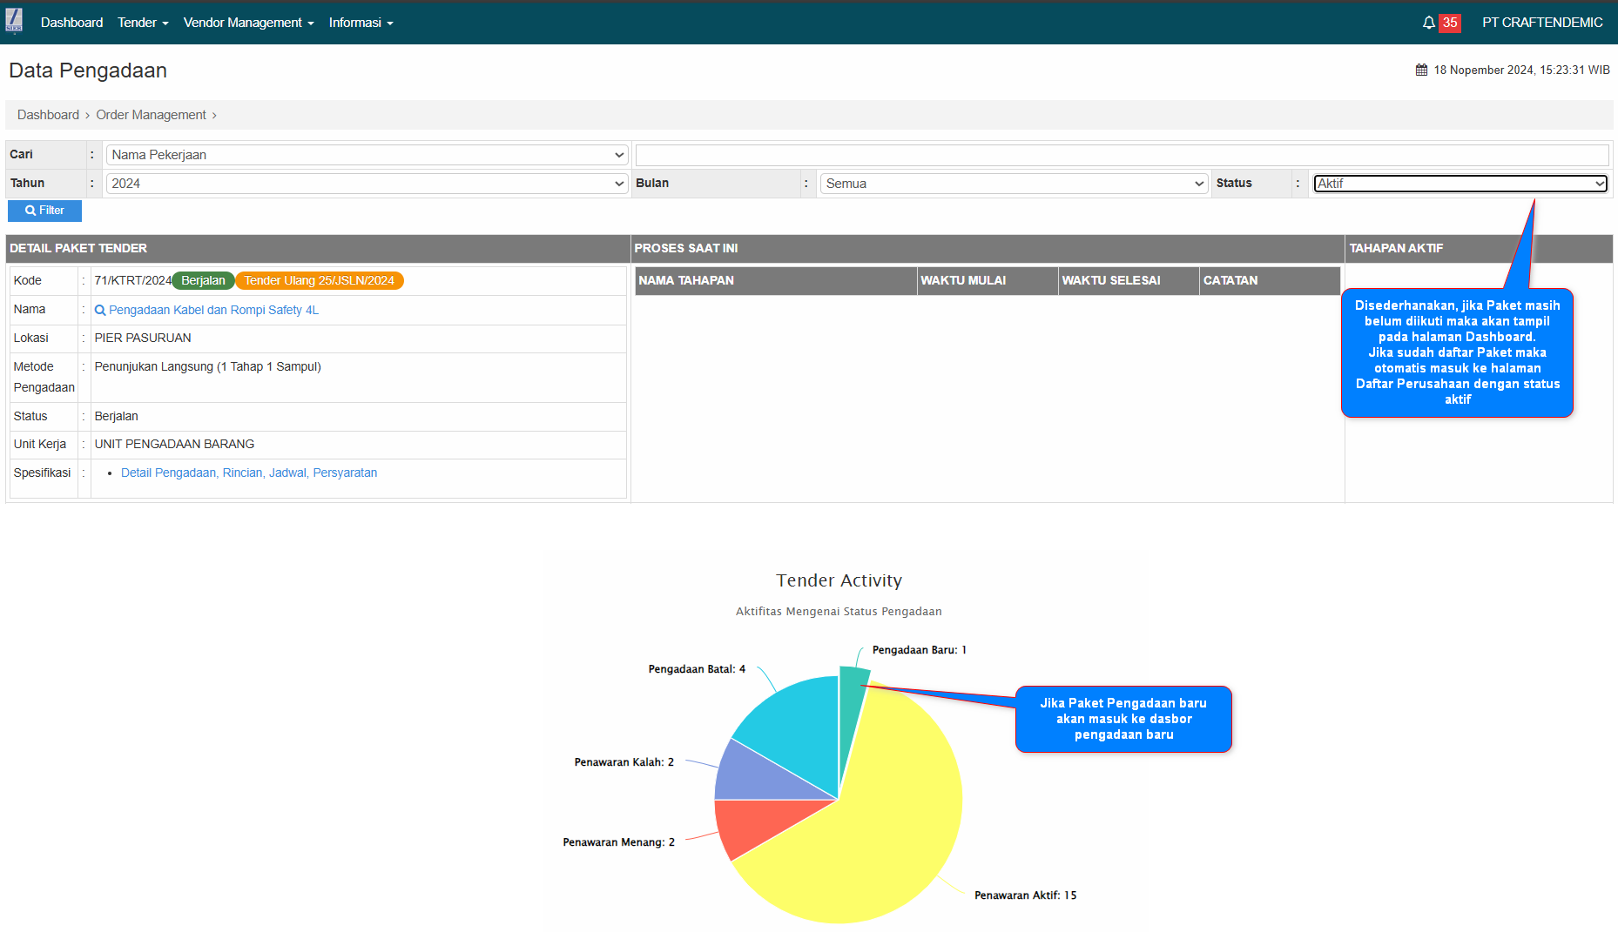1618x932 pixels.
Task: Open the Informasi menu
Action: (361, 23)
